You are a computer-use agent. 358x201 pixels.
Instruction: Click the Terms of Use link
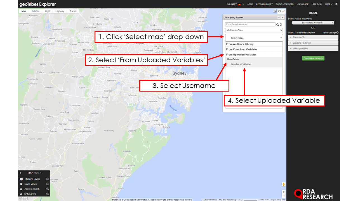264,200
